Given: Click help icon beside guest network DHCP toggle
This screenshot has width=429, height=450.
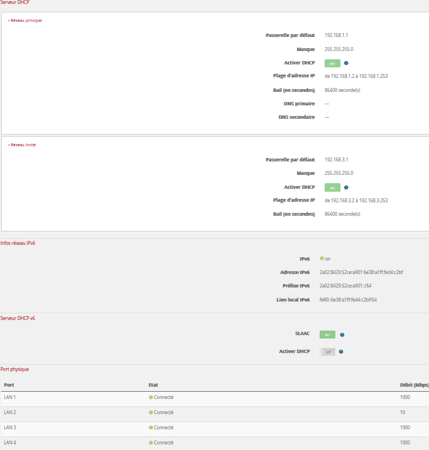Looking at the screenshot, I should (x=346, y=188).
